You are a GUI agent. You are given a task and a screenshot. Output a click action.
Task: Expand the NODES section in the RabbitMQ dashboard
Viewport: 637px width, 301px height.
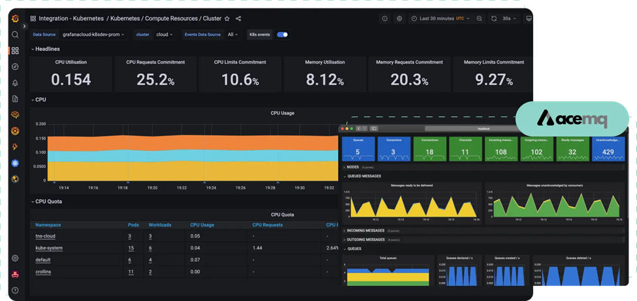point(352,167)
